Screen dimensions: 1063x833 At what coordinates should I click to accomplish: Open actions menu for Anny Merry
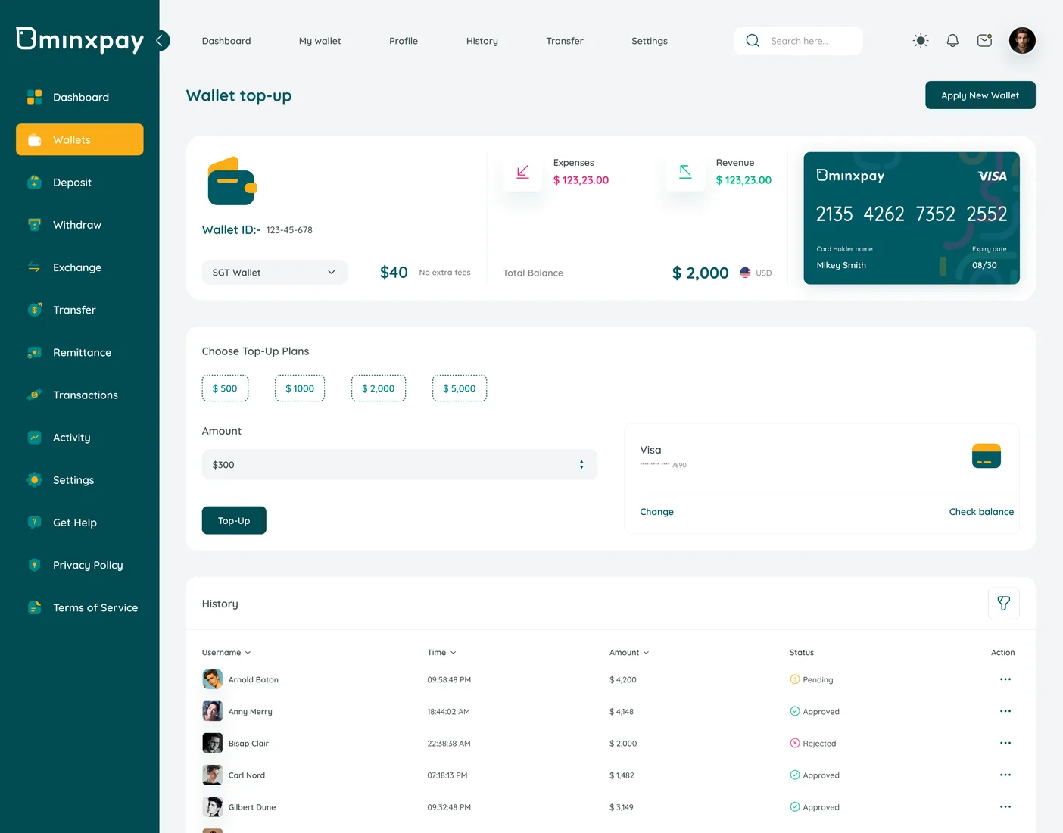(x=1005, y=711)
